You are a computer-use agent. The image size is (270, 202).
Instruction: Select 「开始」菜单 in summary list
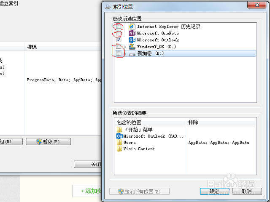(x=138, y=130)
